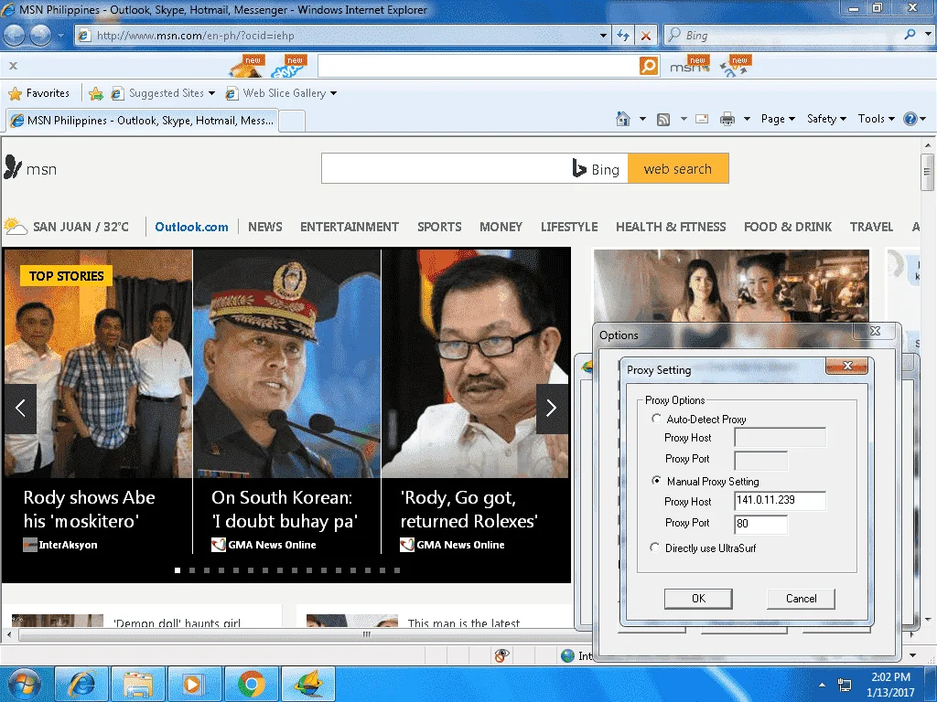Open 'Rody shows Abe his moskitero' story
This screenshot has height=702, width=937.
click(89, 509)
